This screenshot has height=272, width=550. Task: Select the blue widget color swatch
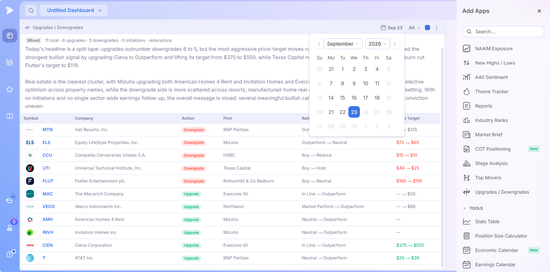tap(427, 28)
